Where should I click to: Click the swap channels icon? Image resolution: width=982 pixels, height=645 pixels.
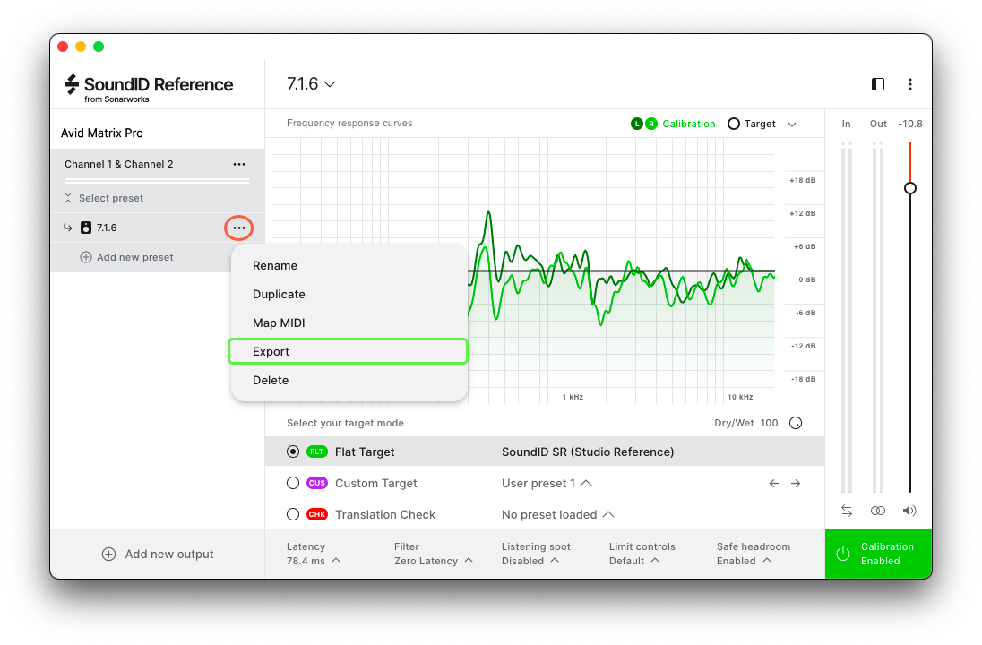pyautogui.click(x=847, y=511)
